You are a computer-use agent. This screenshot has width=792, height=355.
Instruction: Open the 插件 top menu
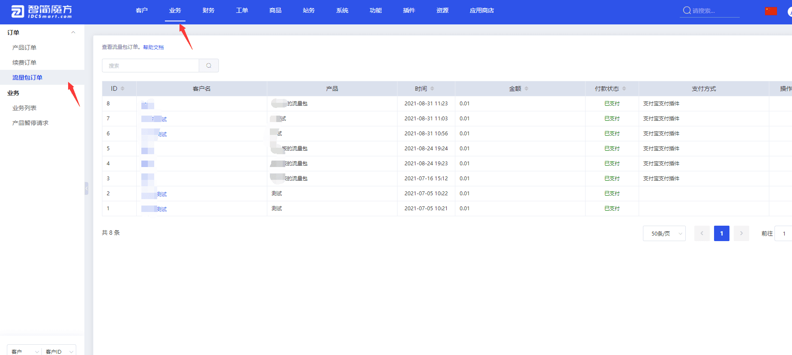(409, 10)
